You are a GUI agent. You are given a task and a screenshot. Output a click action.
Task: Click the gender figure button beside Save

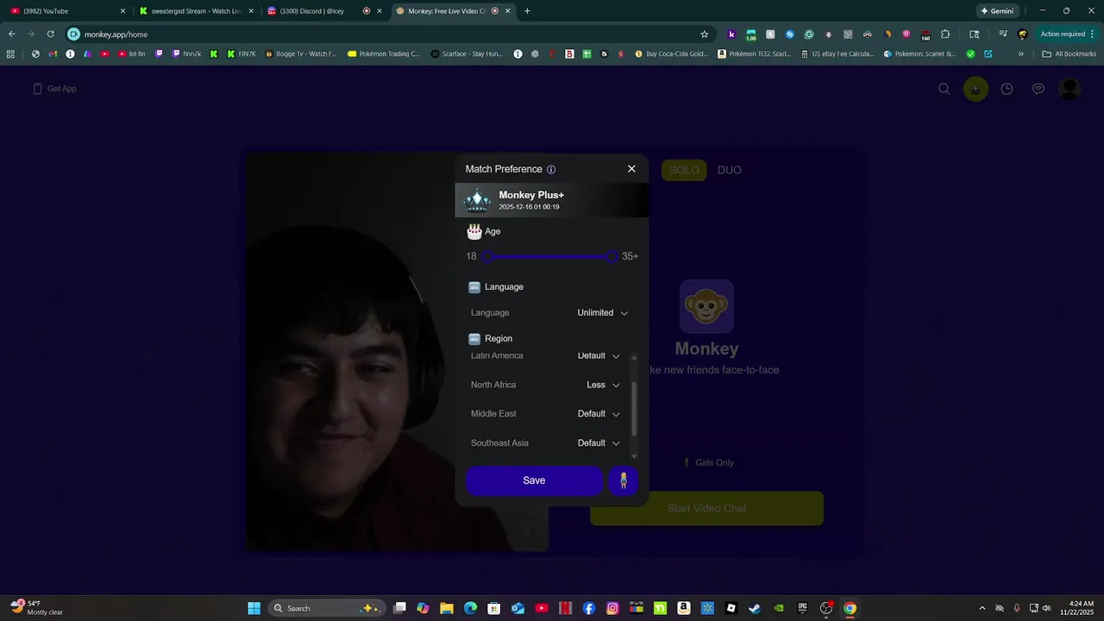pos(624,480)
